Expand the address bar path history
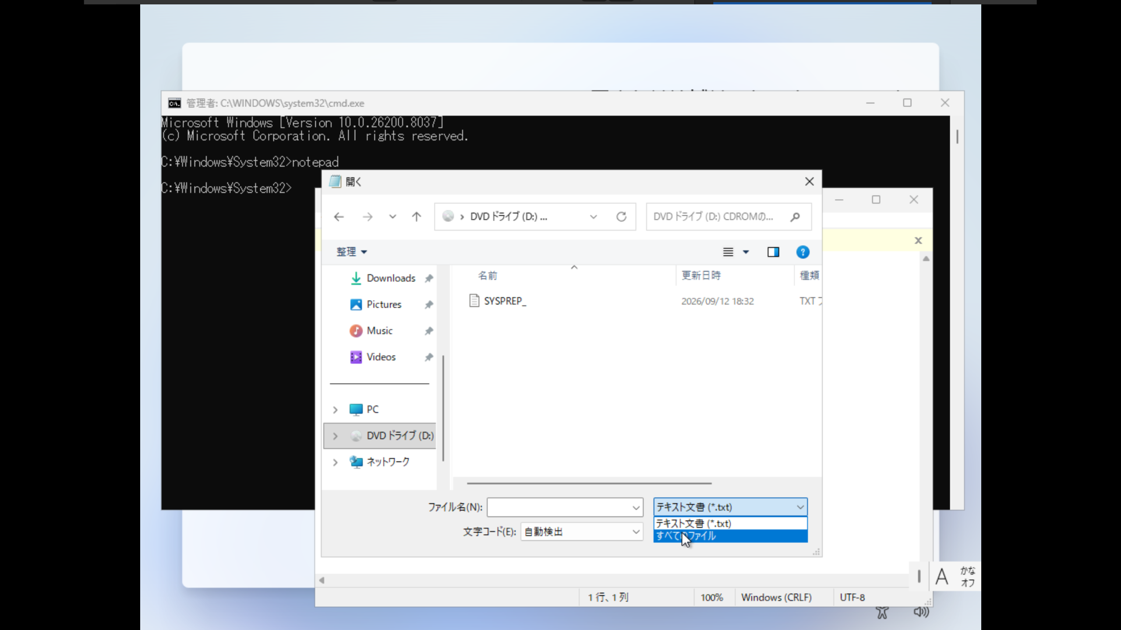Screen dimensions: 1121x630 (x=593, y=217)
